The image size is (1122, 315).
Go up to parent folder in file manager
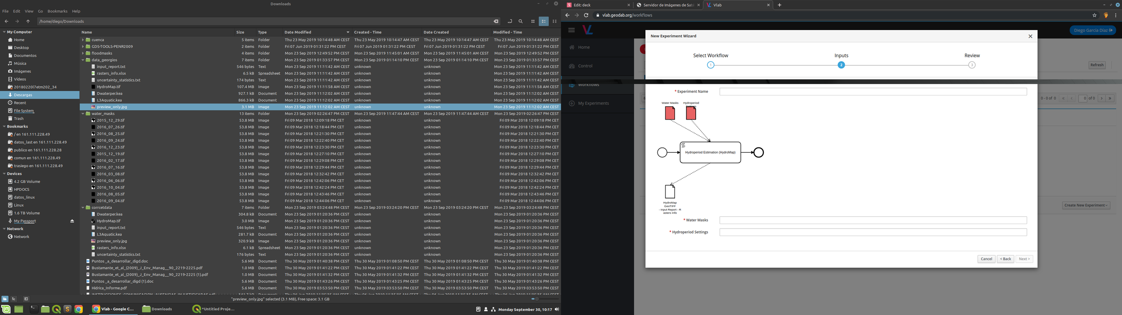point(28,21)
